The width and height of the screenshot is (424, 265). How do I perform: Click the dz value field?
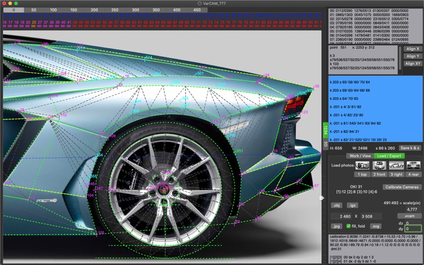413,223
